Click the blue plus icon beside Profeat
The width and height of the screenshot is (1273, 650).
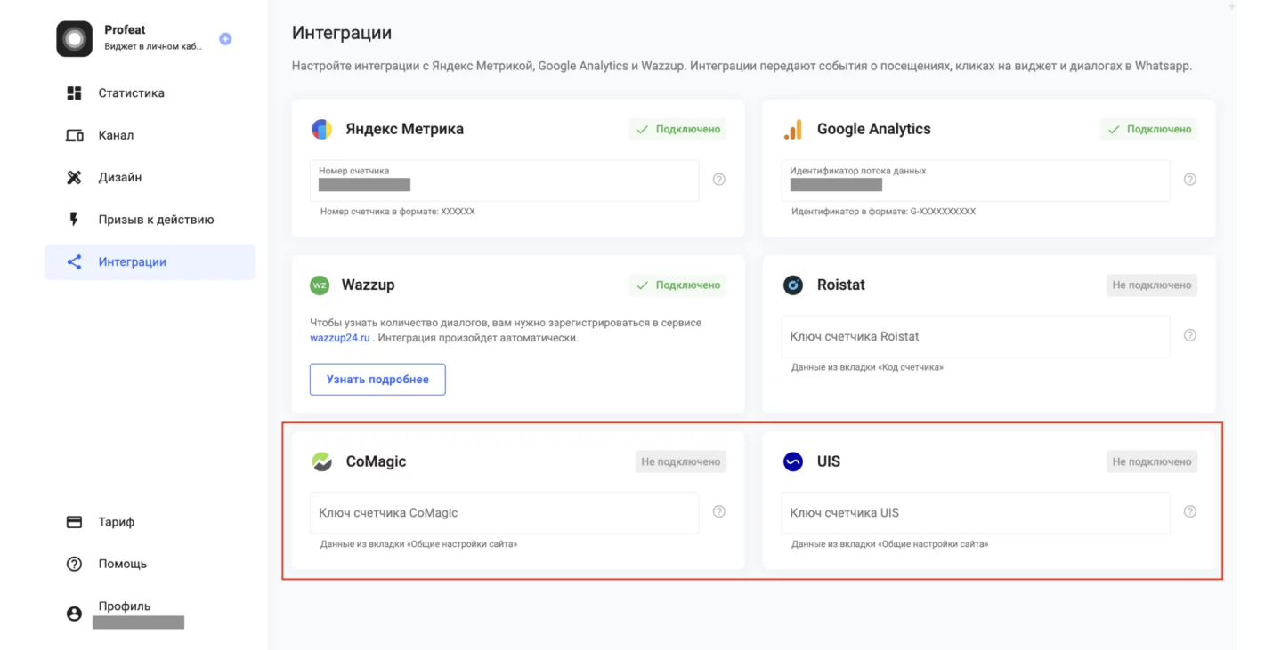point(225,39)
